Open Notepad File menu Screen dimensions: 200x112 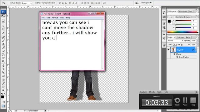coord(43,18)
